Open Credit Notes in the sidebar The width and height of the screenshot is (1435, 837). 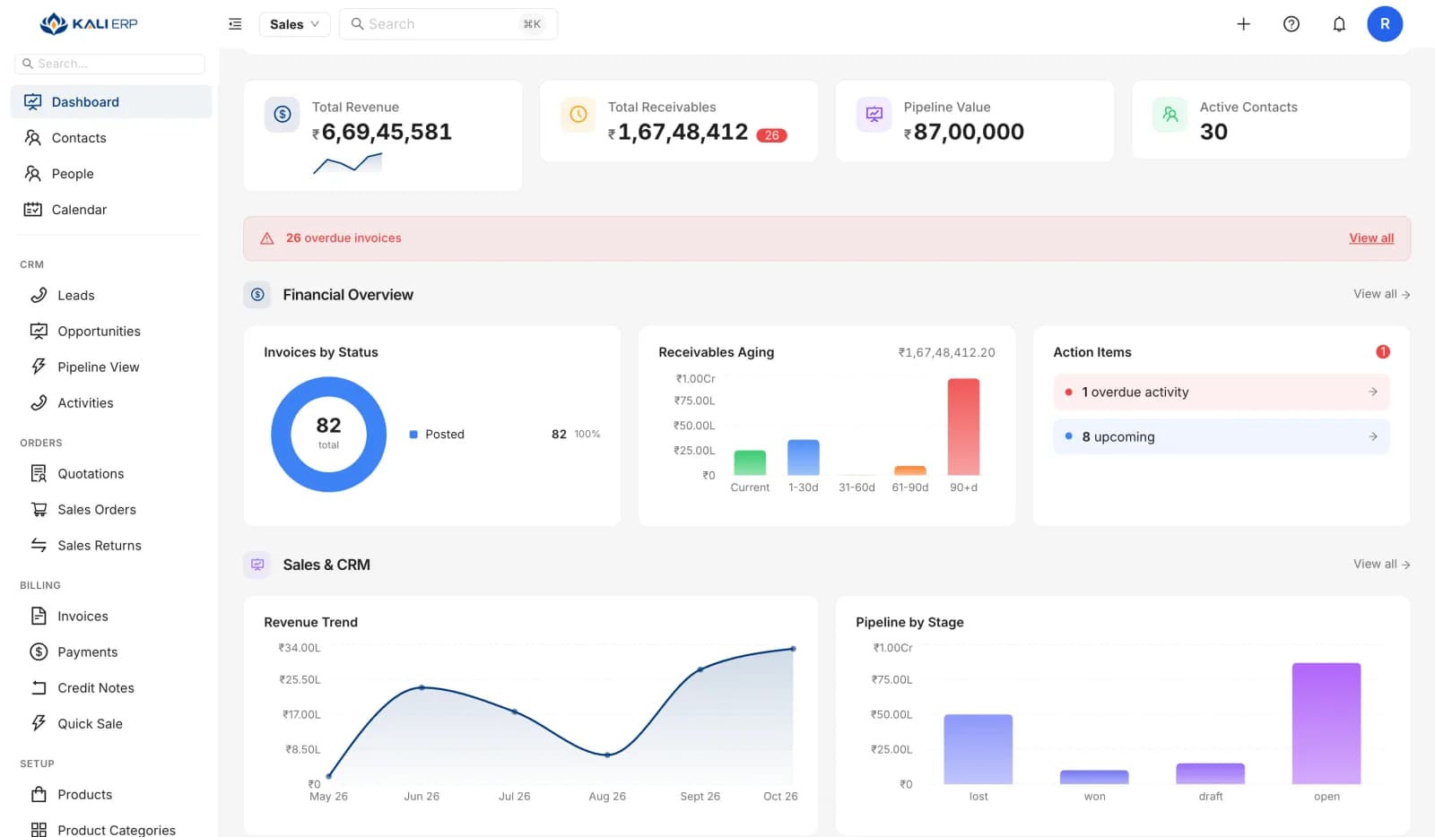click(111, 688)
